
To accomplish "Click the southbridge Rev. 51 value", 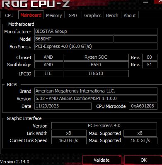I will tap(150, 65).
